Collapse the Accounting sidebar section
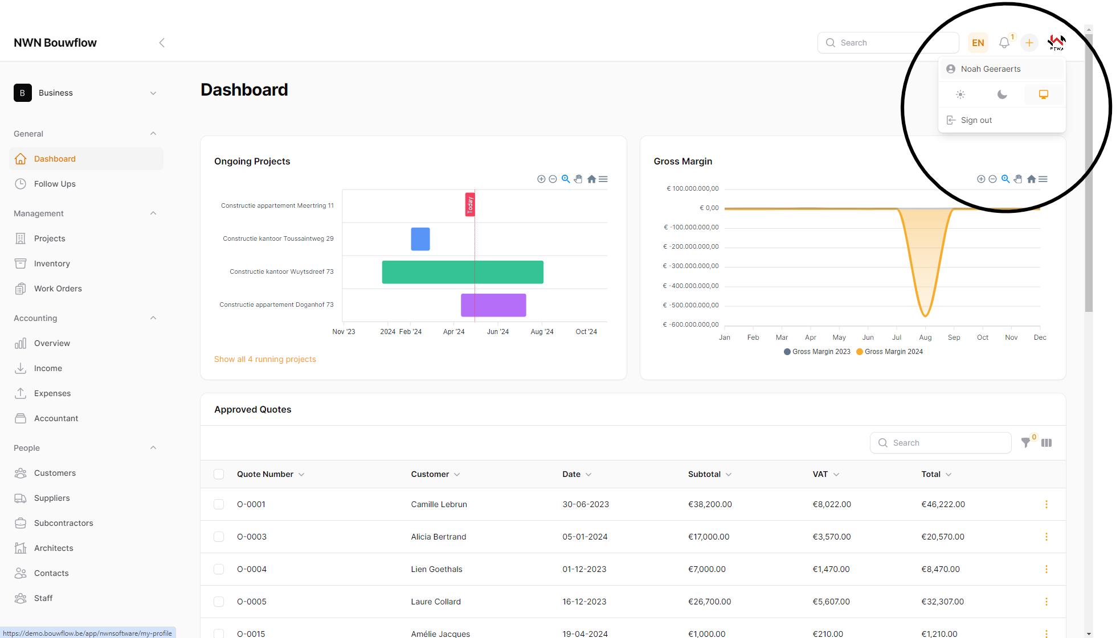 [153, 318]
